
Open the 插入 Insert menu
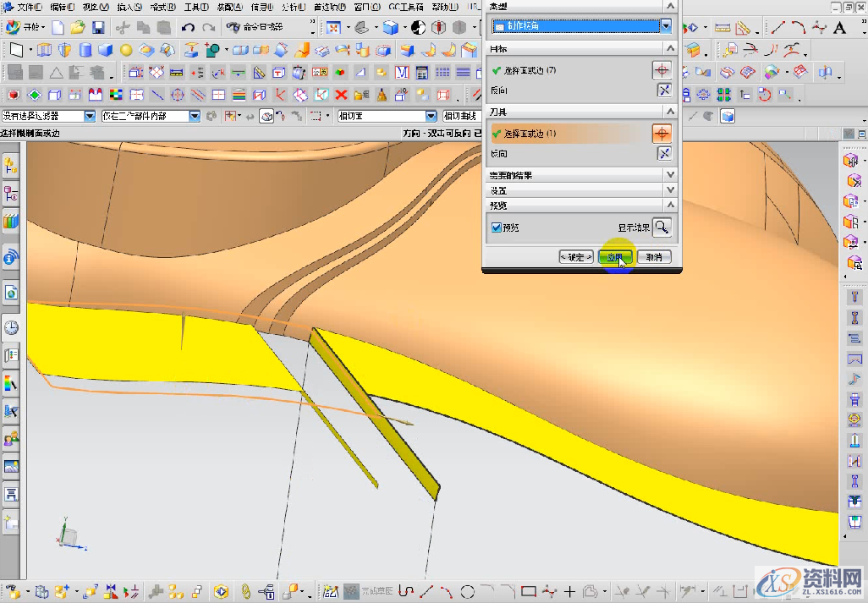pyautogui.click(x=128, y=7)
